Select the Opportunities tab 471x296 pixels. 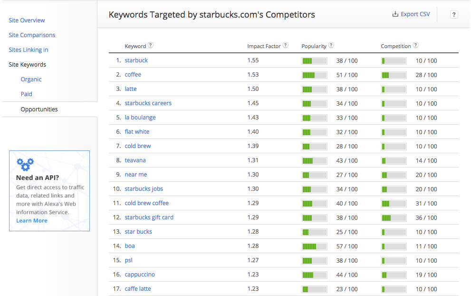[x=39, y=109]
